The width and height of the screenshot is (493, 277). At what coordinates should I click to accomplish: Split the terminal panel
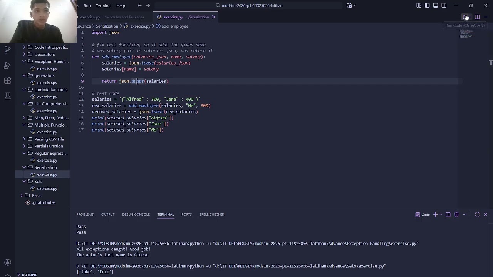[x=448, y=215]
